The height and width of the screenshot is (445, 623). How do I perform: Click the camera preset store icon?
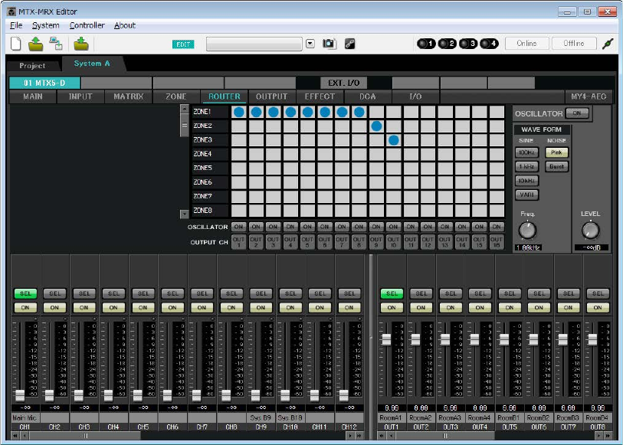coord(329,44)
